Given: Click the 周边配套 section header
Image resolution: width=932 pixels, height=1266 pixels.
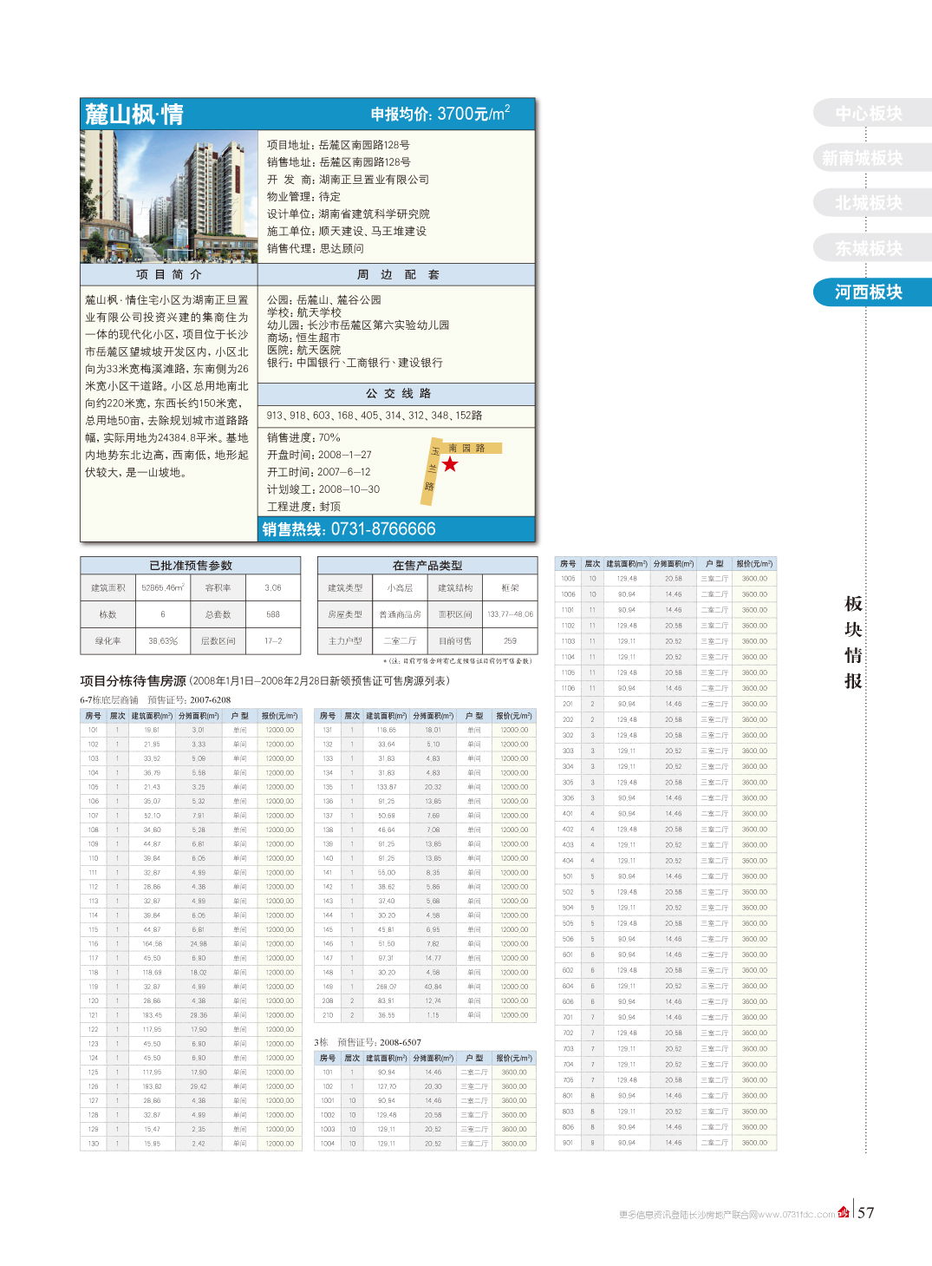Looking at the screenshot, I should pos(397,274).
